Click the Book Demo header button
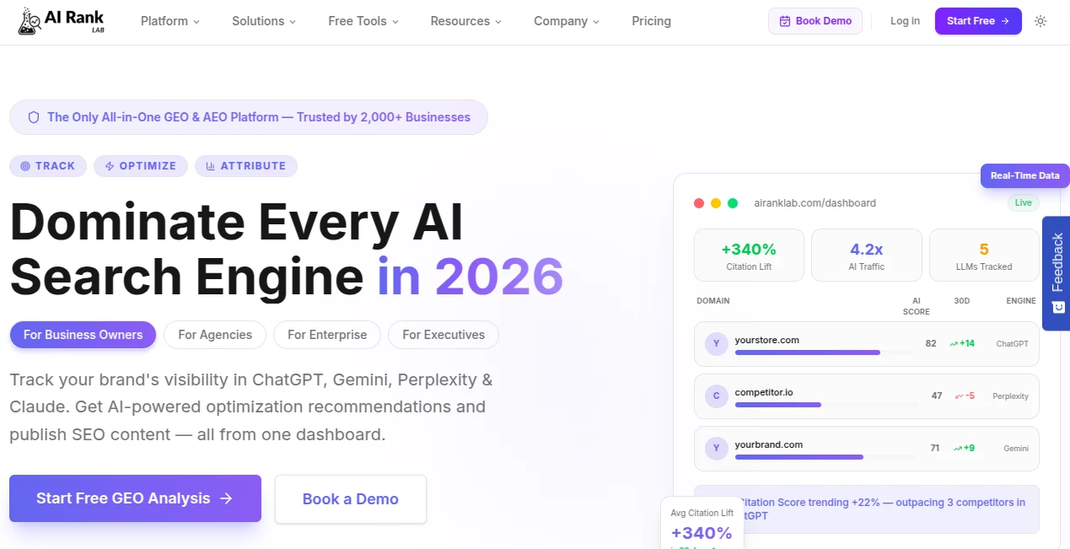 (815, 21)
